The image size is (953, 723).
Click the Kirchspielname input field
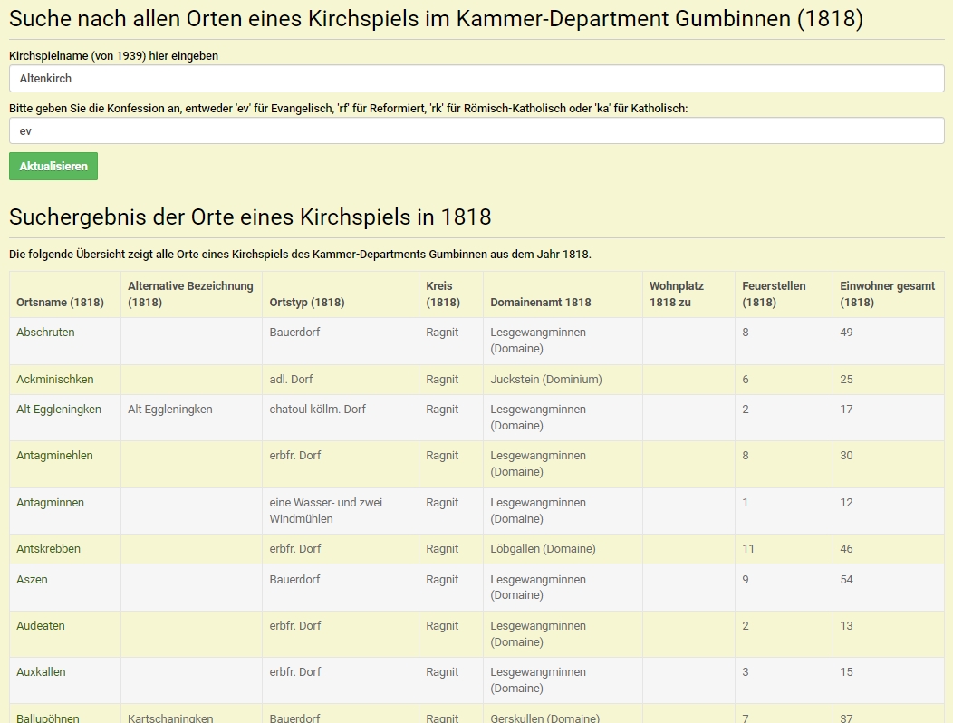476,79
